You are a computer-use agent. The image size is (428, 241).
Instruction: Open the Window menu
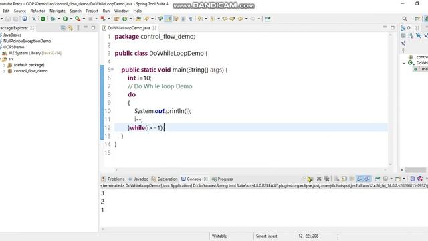pos(122,11)
